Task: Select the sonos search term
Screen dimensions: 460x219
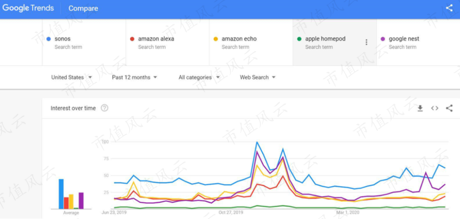Action: [x=63, y=39]
